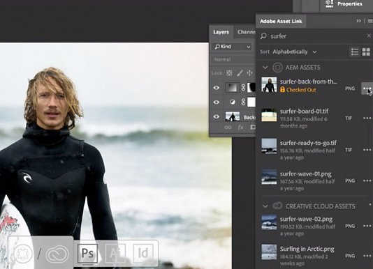
Task: Select the Adobe Asset Link tab
Action: click(281, 21)
